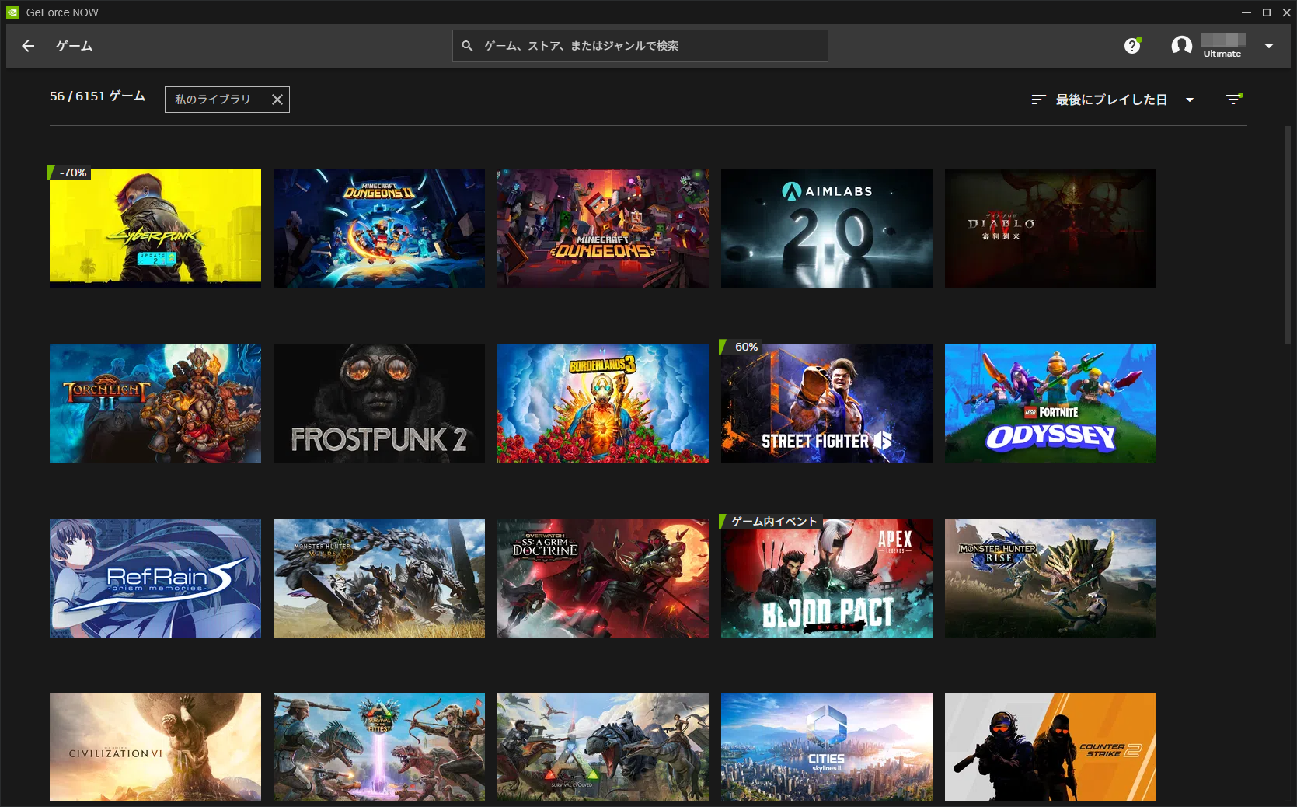
Task: Click the search field for games
Action: tap(640, 46)
